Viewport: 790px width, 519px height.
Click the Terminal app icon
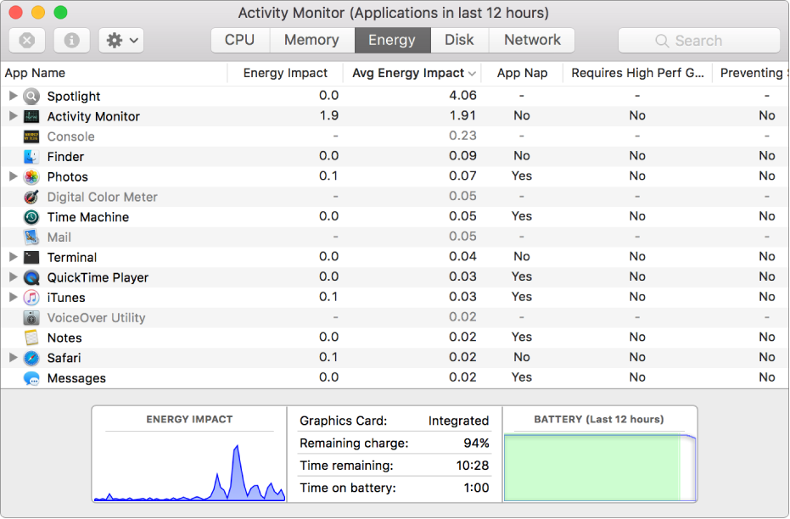(x=31, y=257)
